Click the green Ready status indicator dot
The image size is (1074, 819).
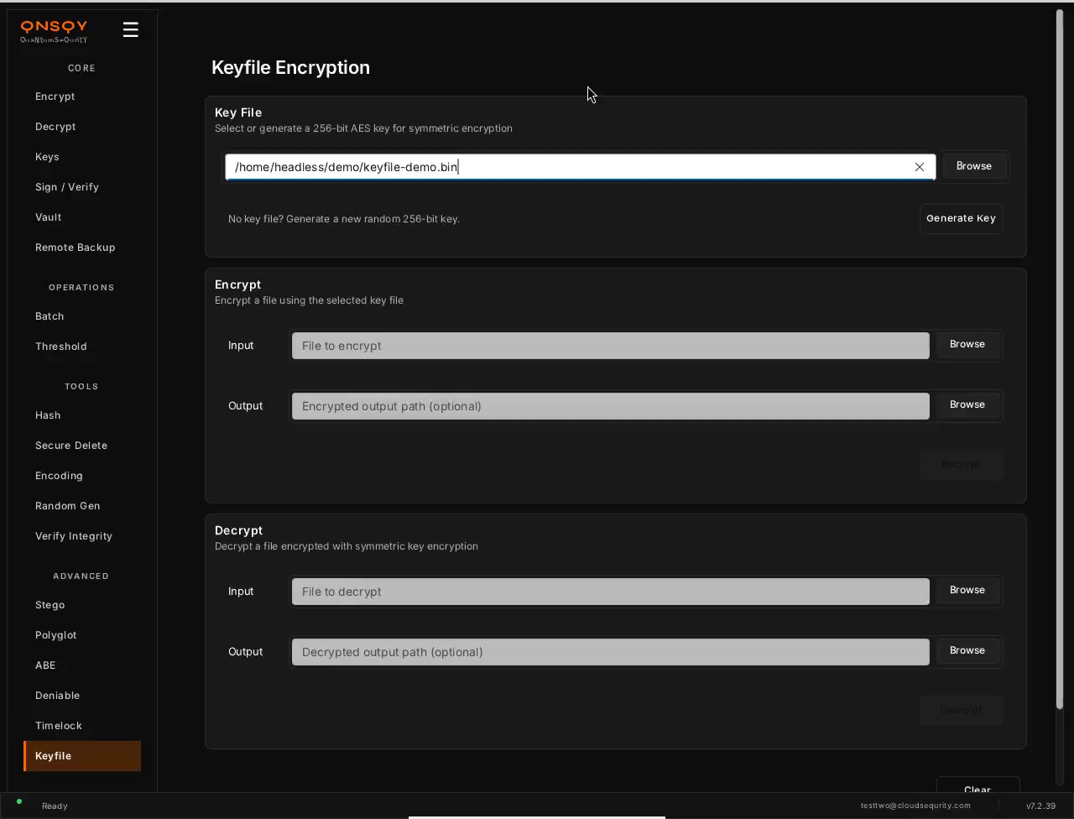[x=19, y=801]
